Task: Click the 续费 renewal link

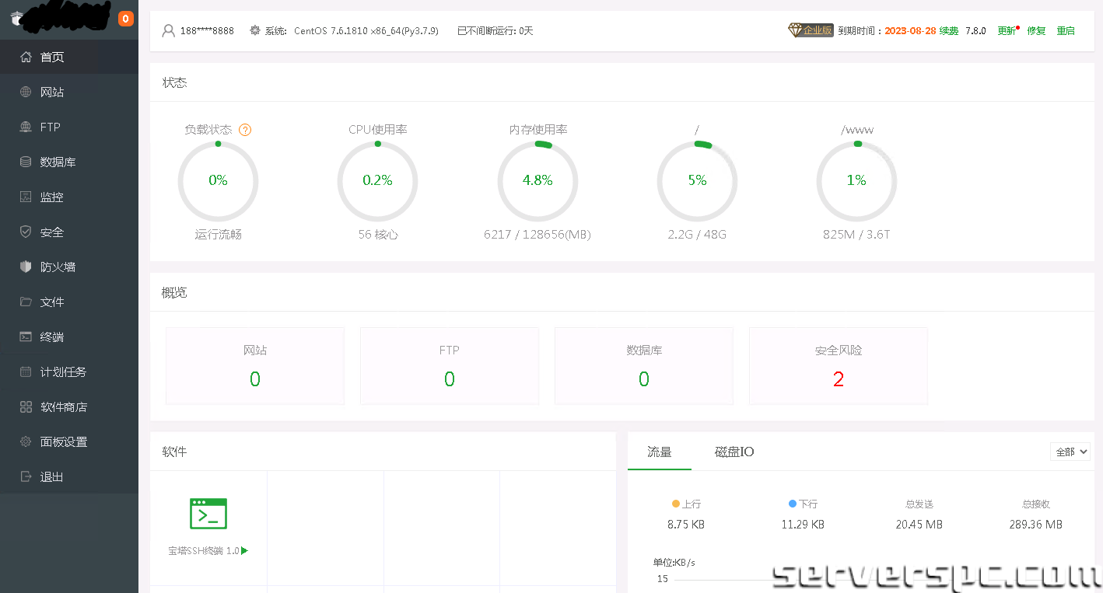Action: tap(948, 31)
